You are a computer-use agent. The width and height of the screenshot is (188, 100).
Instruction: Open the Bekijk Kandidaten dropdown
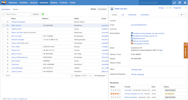tap(103, 9)
